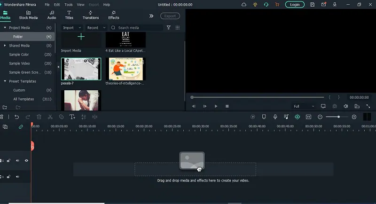Viewport: 376px width, 204px height.
Task: Open the headset support icon
Action: tap(266, 5)
